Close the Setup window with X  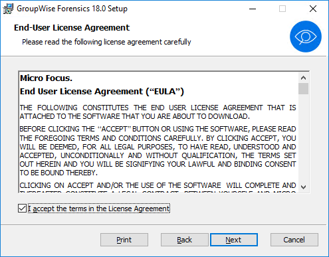(313, 9)
